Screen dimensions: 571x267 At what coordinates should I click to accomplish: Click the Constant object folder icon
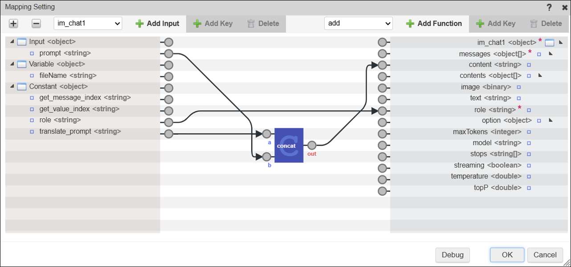22,87
